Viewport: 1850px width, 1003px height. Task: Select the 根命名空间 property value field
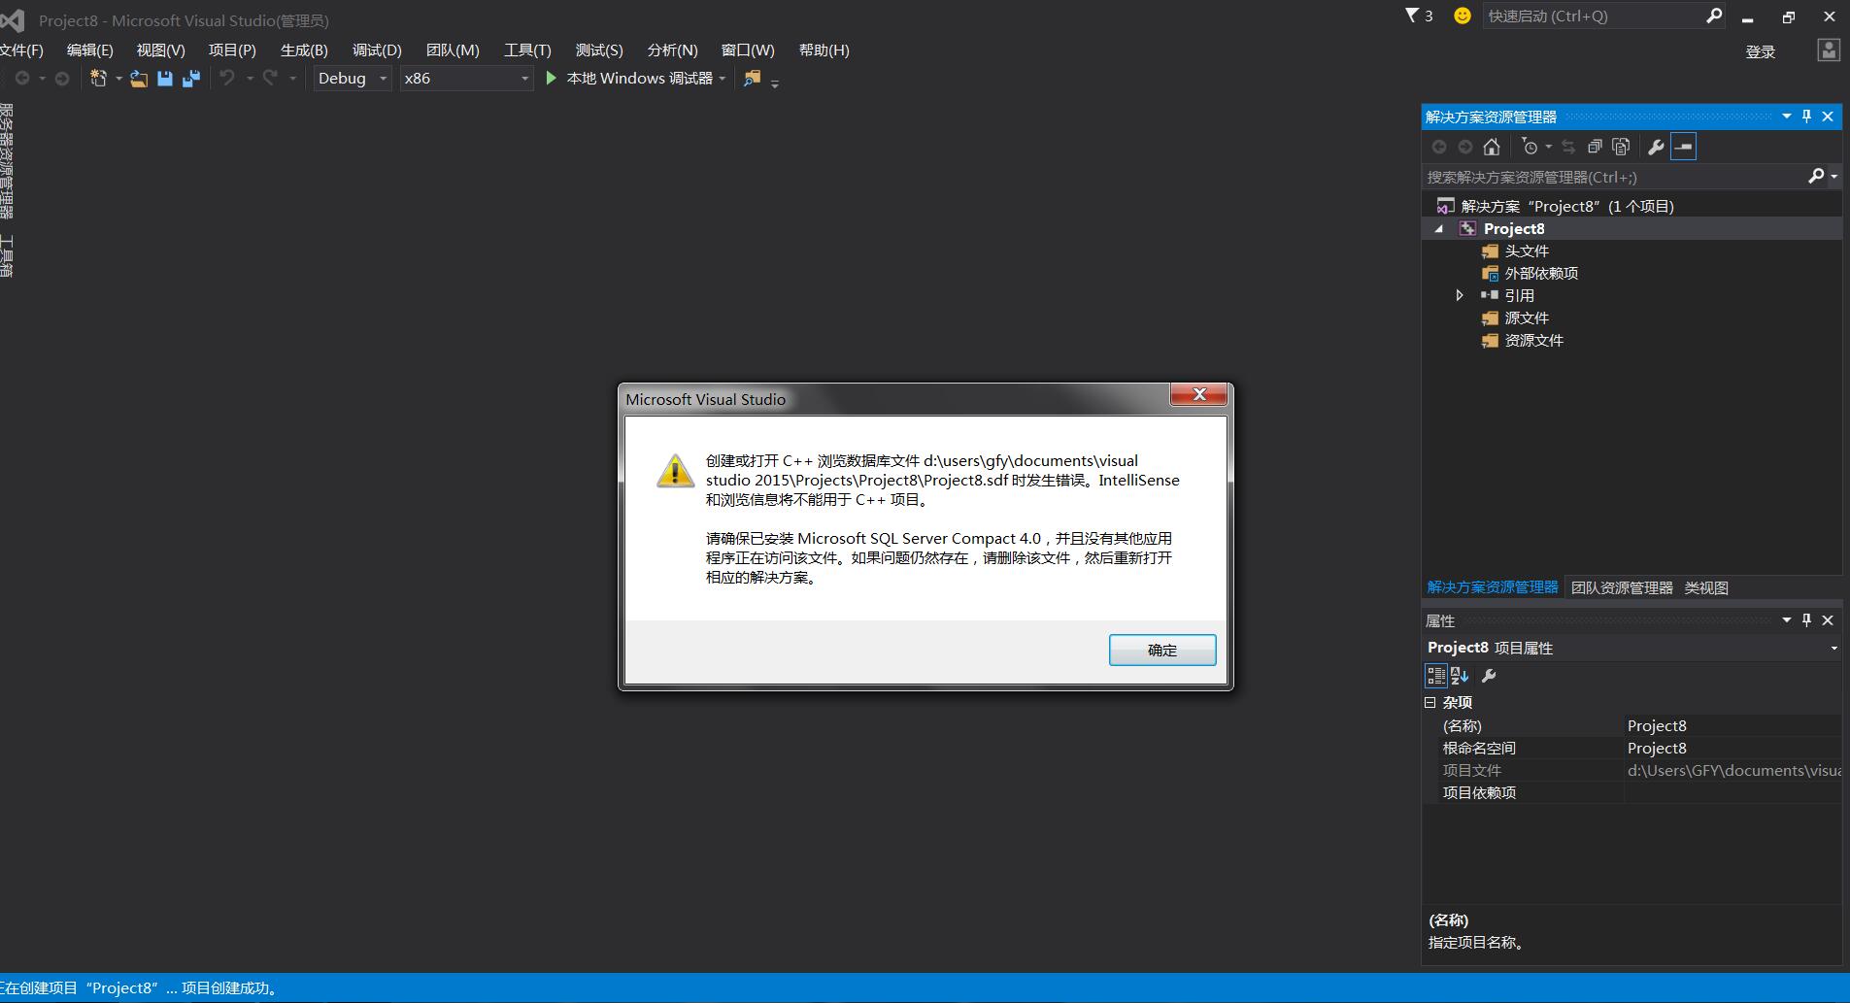1733,748
